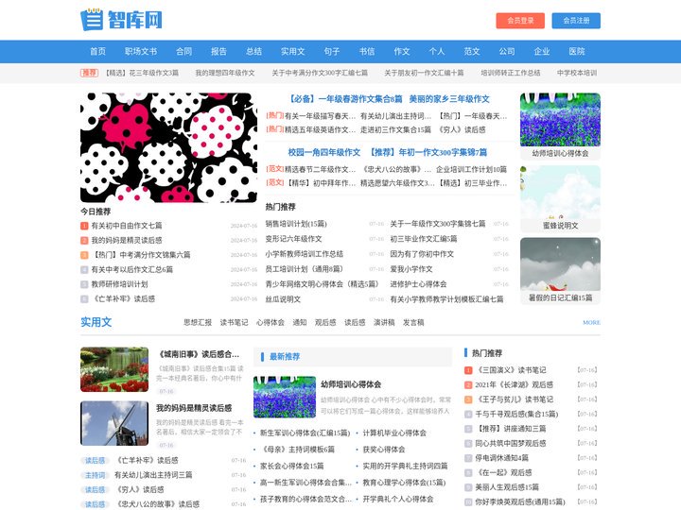Open the 句子 nav item

pos(332,52)
